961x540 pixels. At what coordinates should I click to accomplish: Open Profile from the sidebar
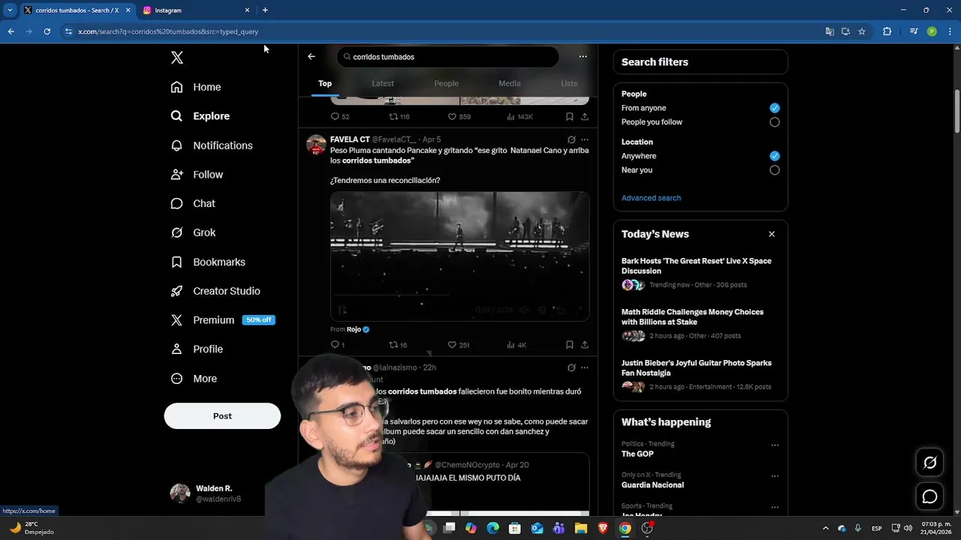[x=197, y=349]
